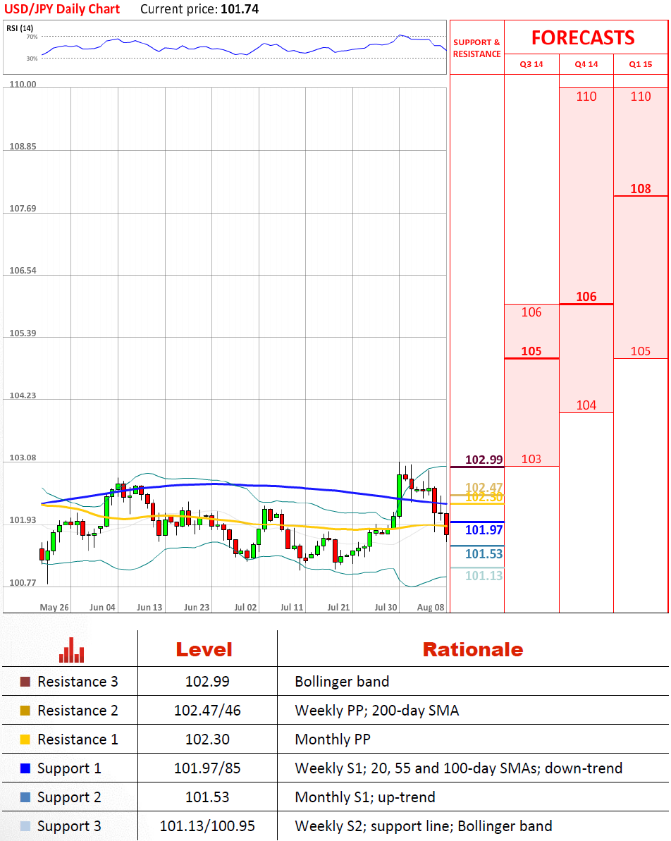
Task: Click the blue '101.97' label beside the chart
Action: [x=484, y=530]
